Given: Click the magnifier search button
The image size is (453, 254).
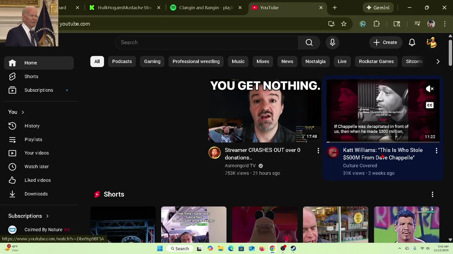Looking at the screenshot, I should pyautogui.click(x=309, y=42).
